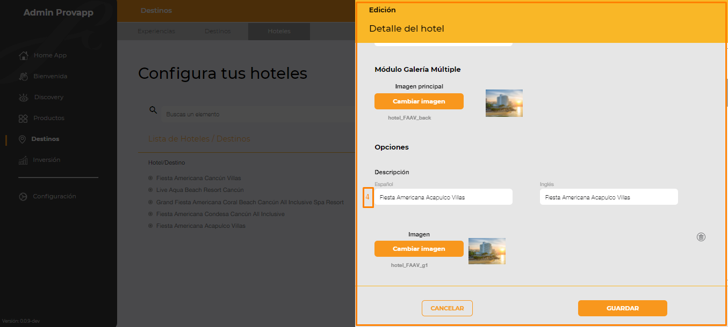Click the Inglés description input field
Screen dimensions: 728x327
coord(609,197)
